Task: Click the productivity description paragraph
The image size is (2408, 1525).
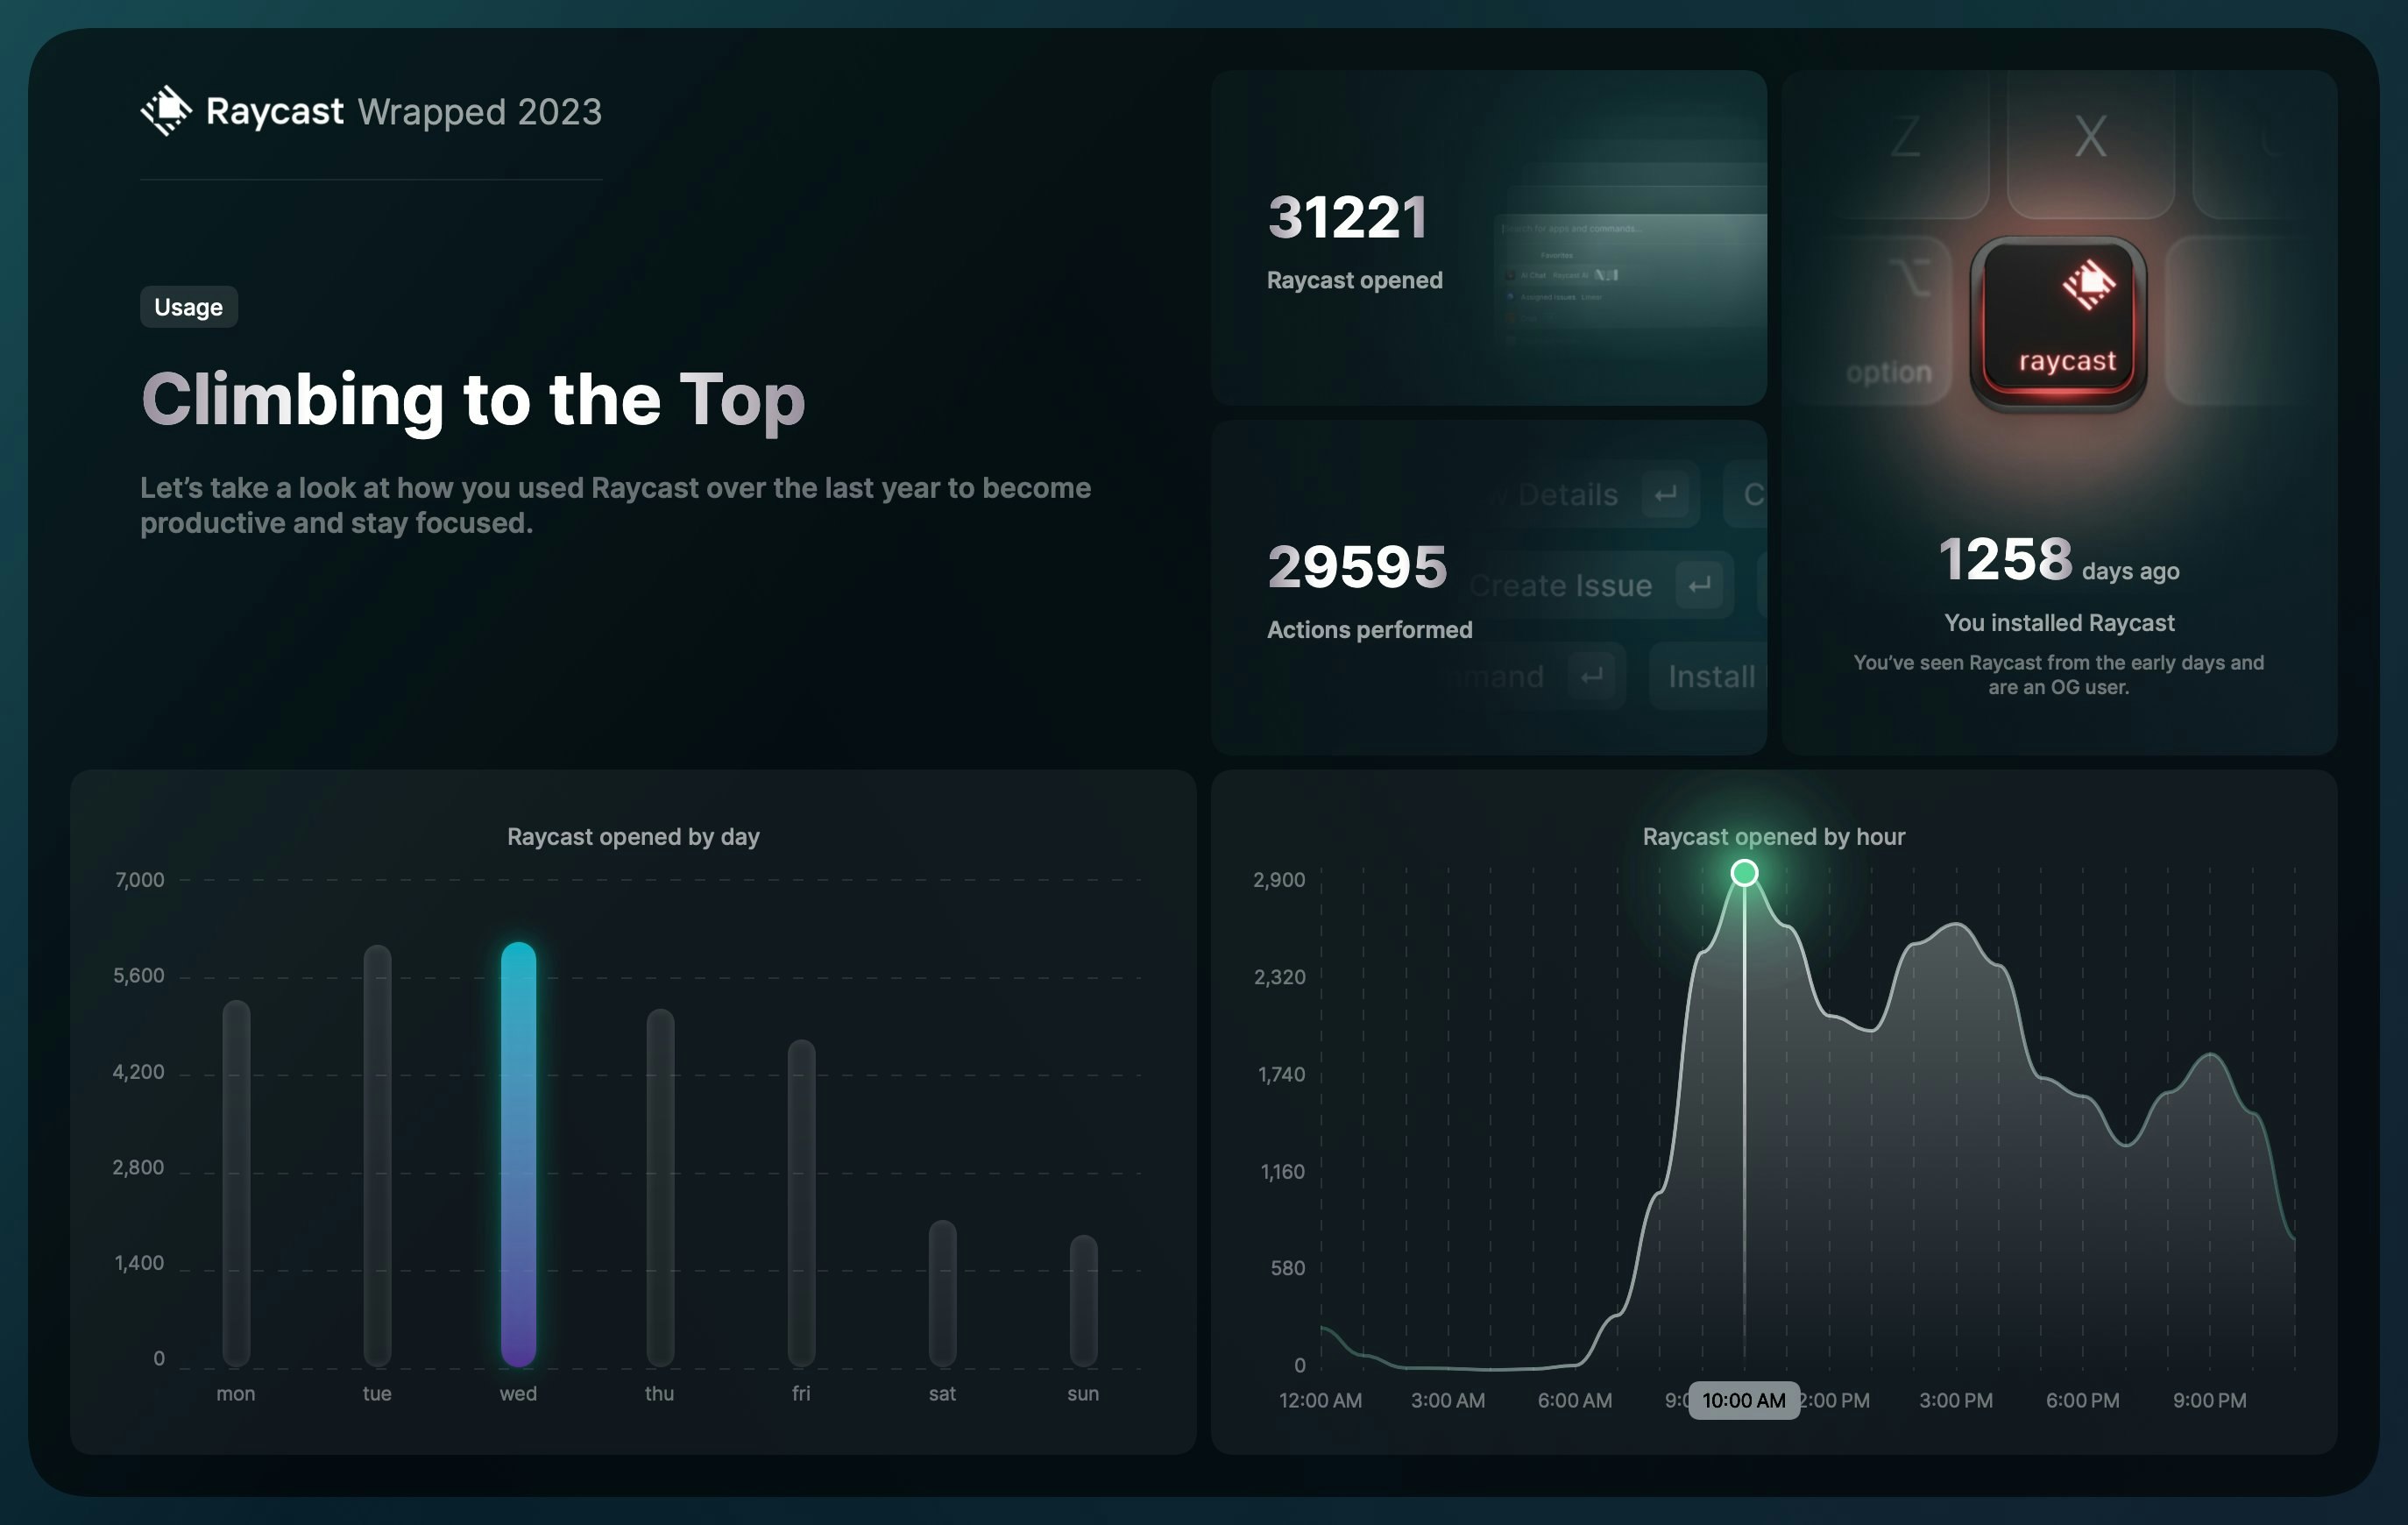Action: 615,505
